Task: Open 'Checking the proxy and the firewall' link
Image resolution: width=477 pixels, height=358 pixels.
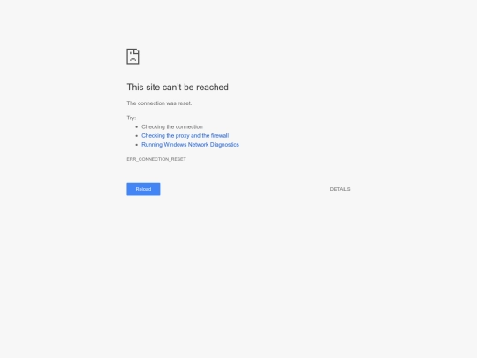Action: 185,136
